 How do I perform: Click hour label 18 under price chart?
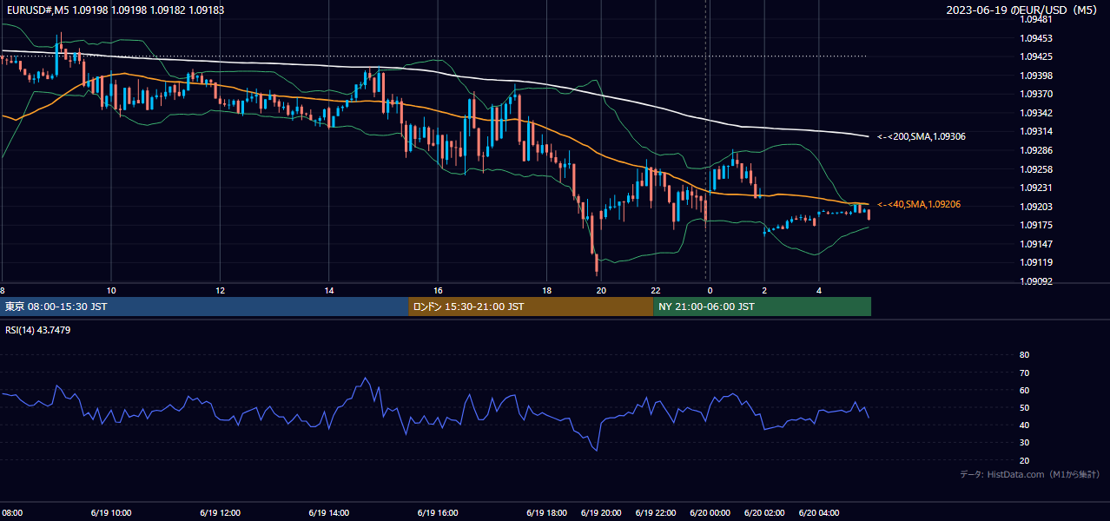pyautogui.click(x=546, y=290)
